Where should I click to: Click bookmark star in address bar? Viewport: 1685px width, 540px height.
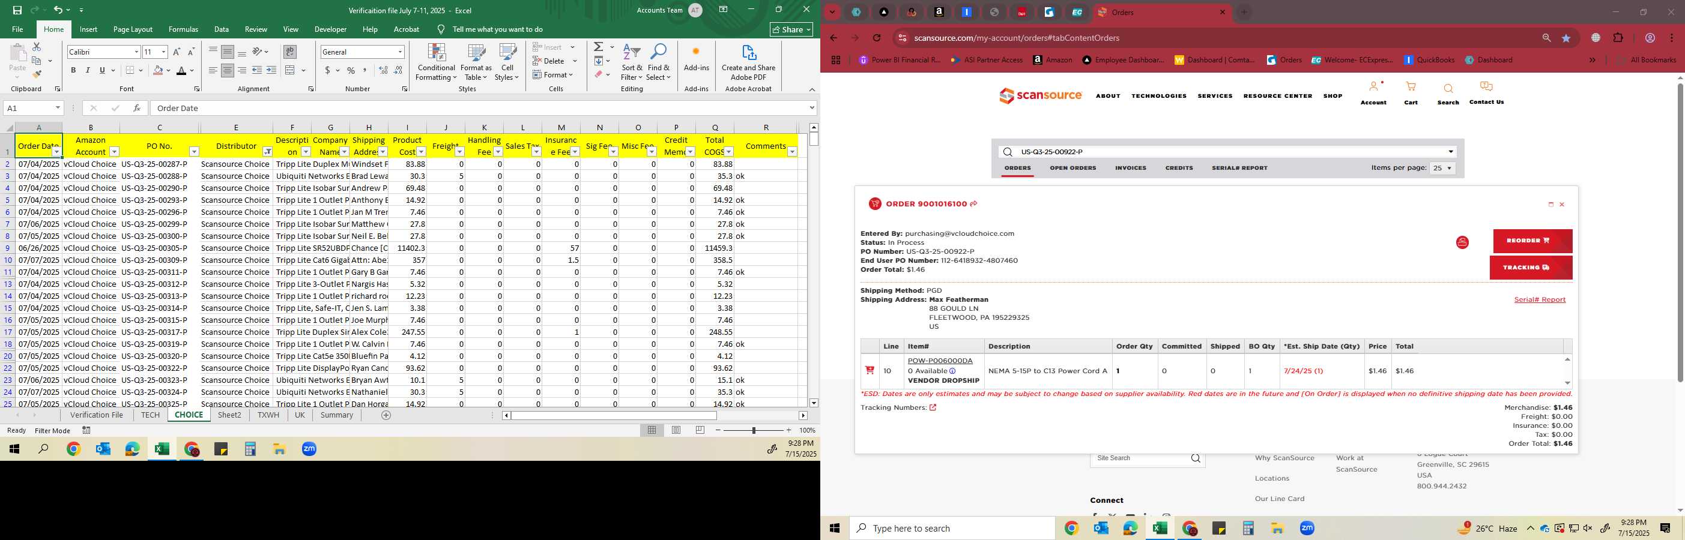[1566, 38]
